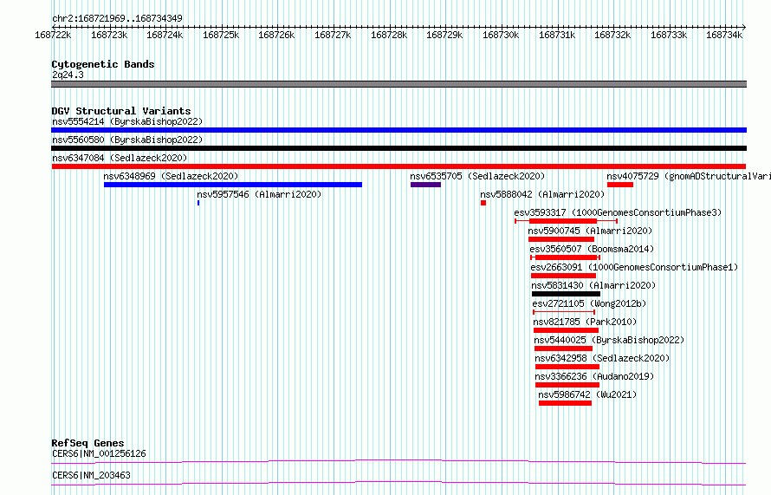Open the nsv6535705 (Sedlazeck2020) label

tap(477, 176)
